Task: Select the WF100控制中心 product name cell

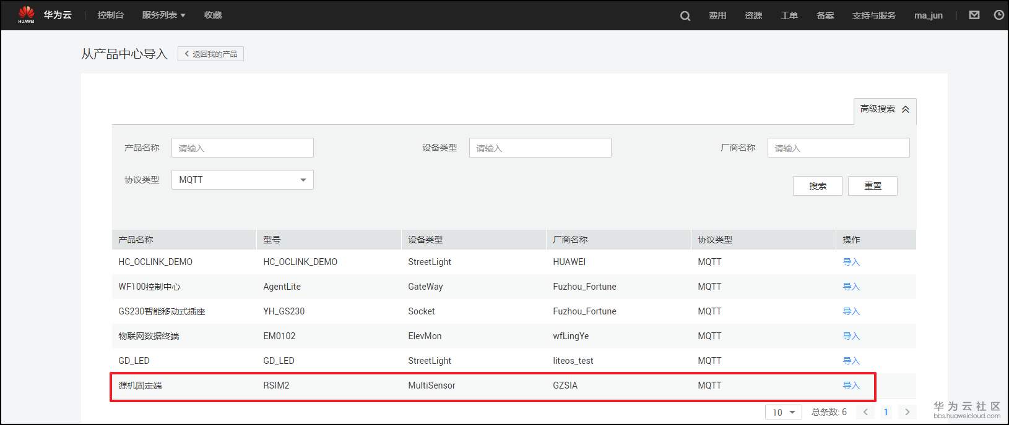Action: tap(149, 287)
